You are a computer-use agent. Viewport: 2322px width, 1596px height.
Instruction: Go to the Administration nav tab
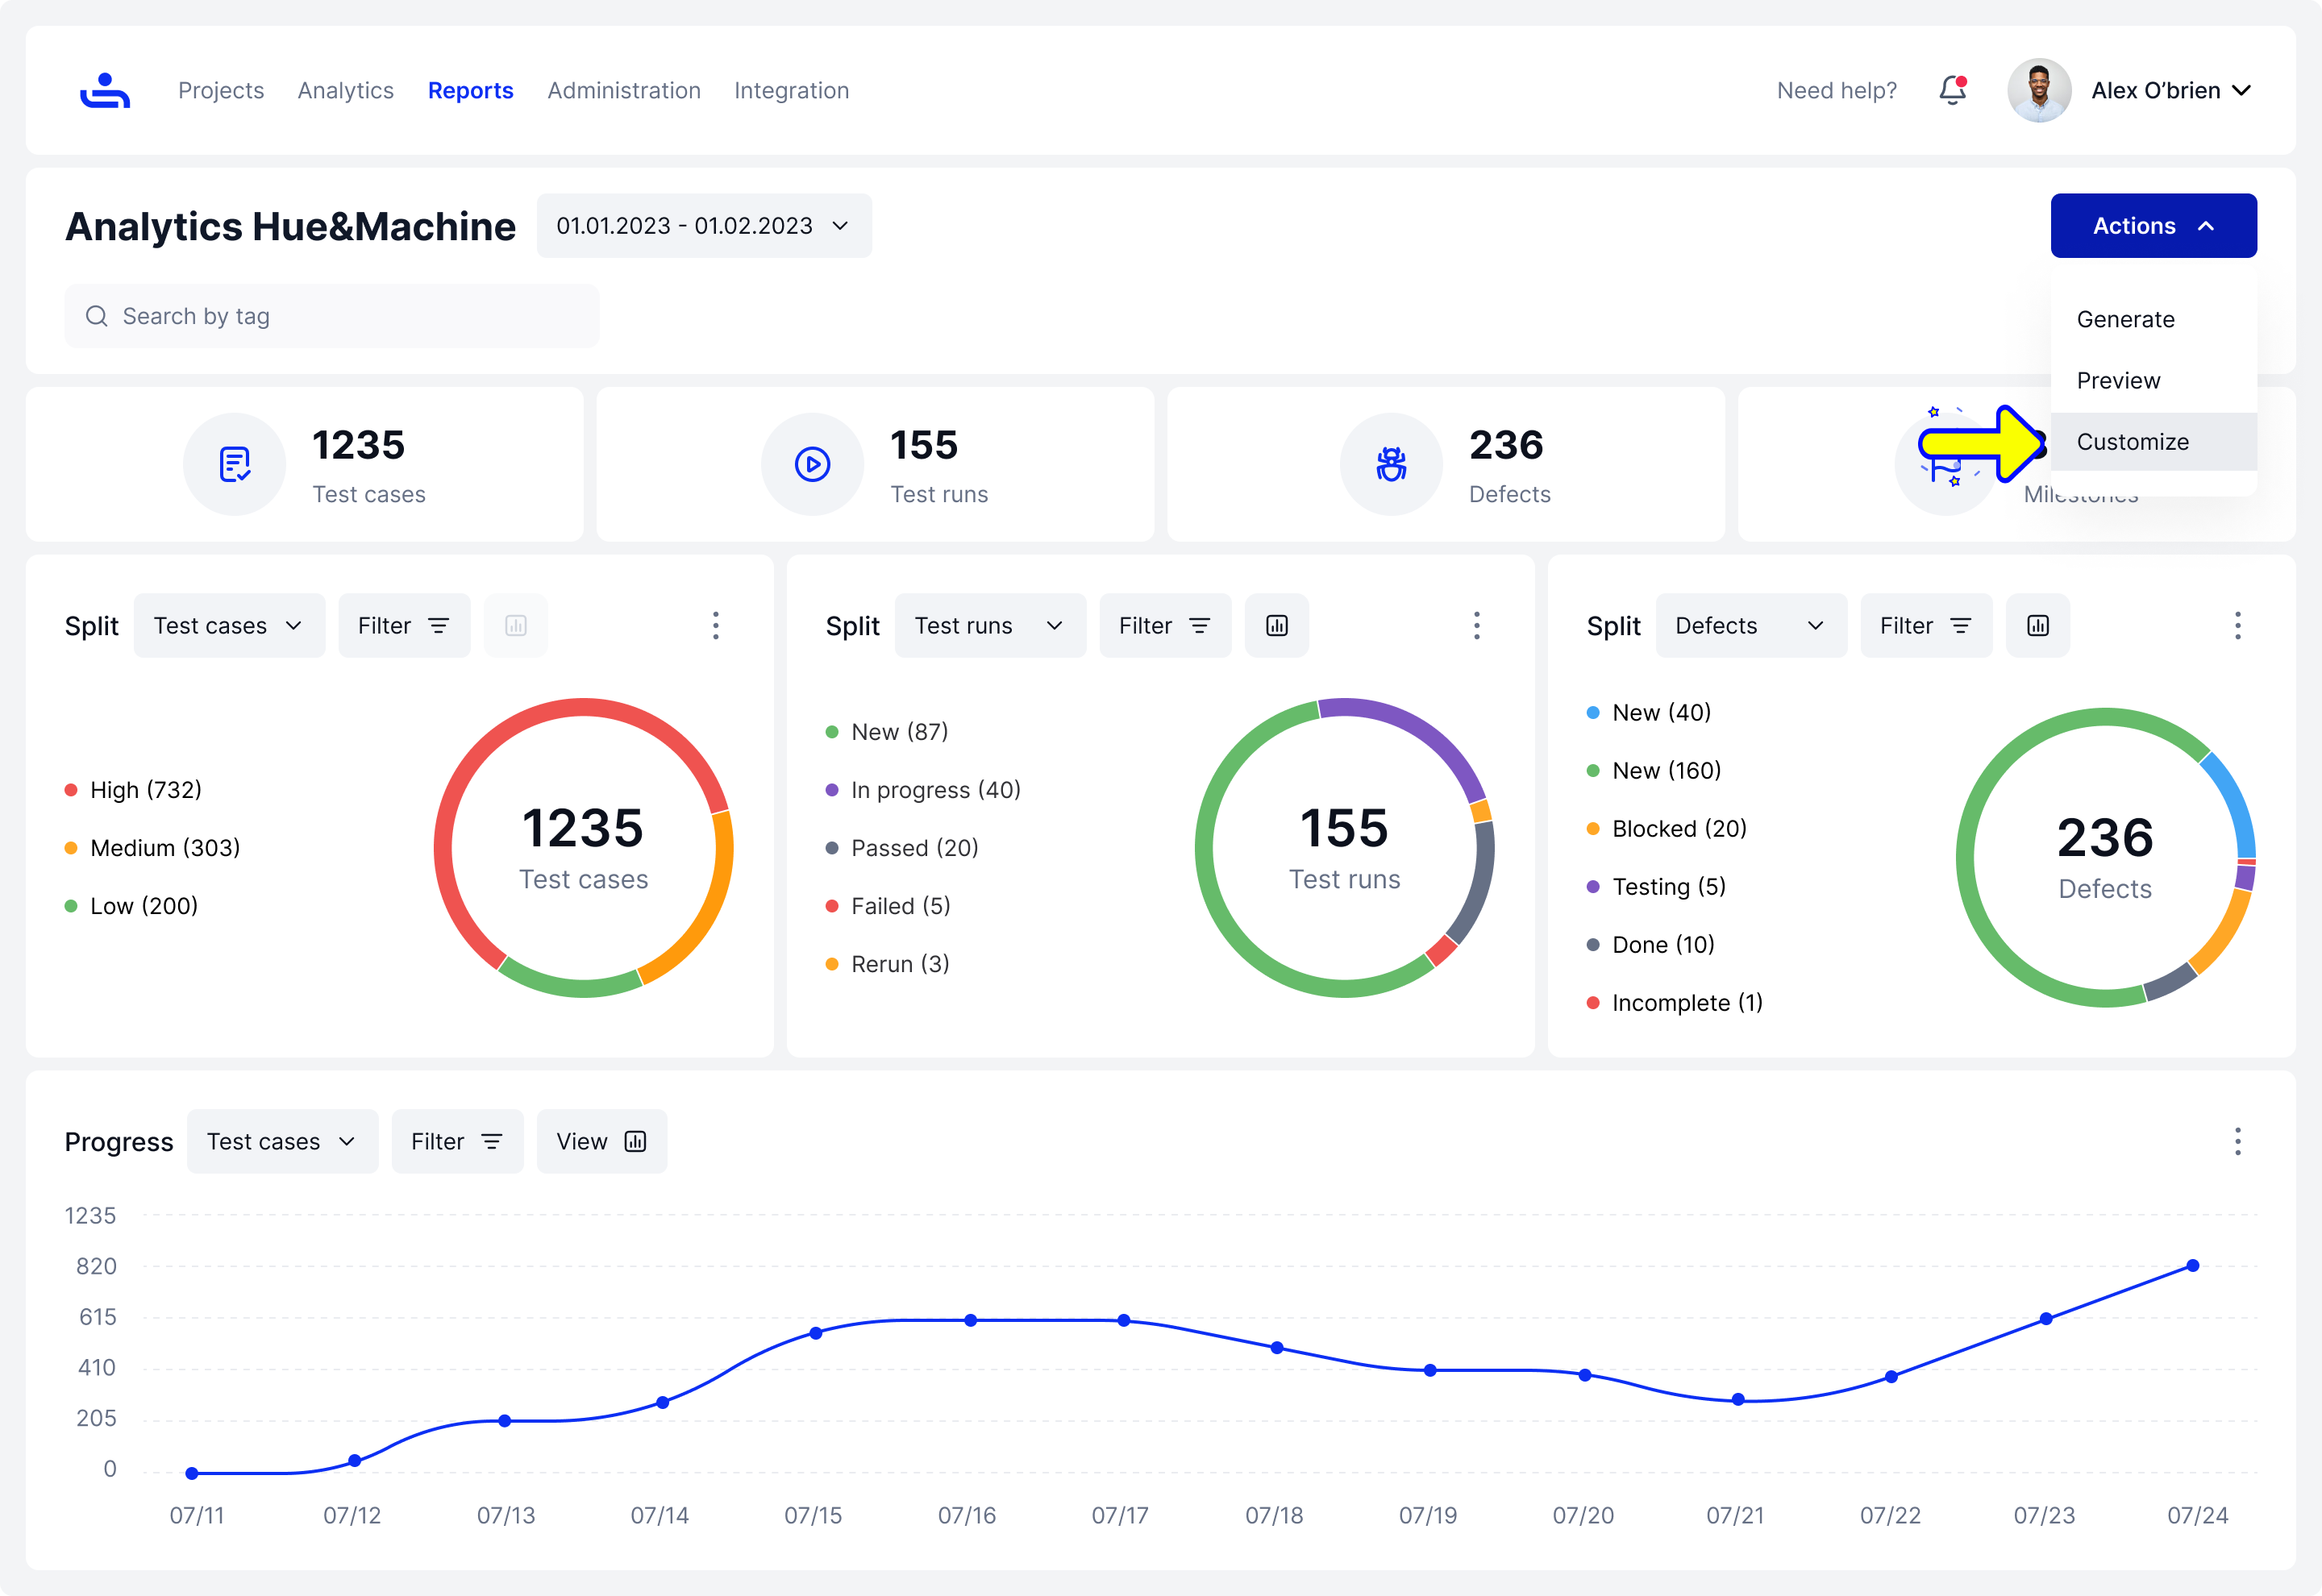pos(623,91)
